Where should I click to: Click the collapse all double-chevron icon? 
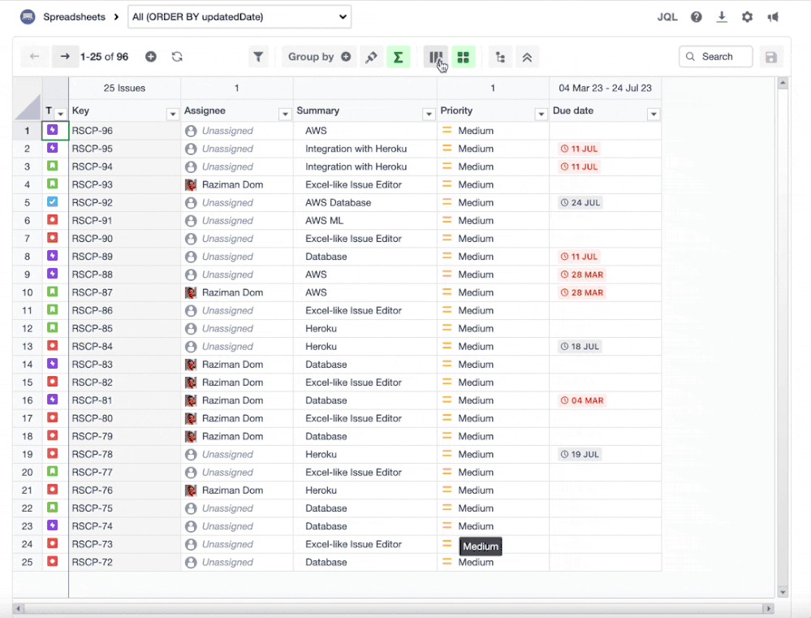point(527,56)
